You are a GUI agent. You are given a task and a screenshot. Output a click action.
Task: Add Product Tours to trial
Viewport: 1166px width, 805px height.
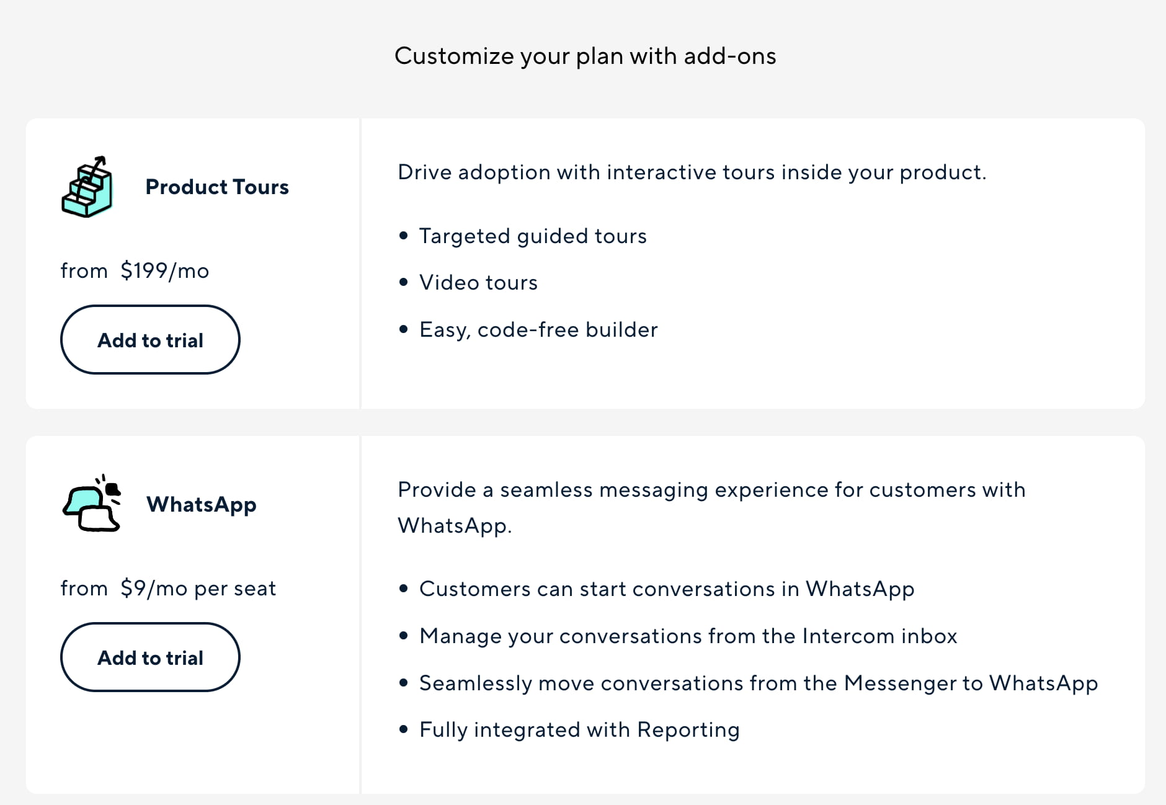[x=150, y=340]
